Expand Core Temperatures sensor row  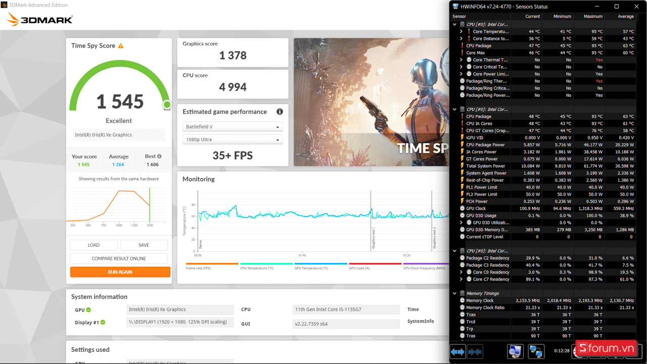[461, 31]
